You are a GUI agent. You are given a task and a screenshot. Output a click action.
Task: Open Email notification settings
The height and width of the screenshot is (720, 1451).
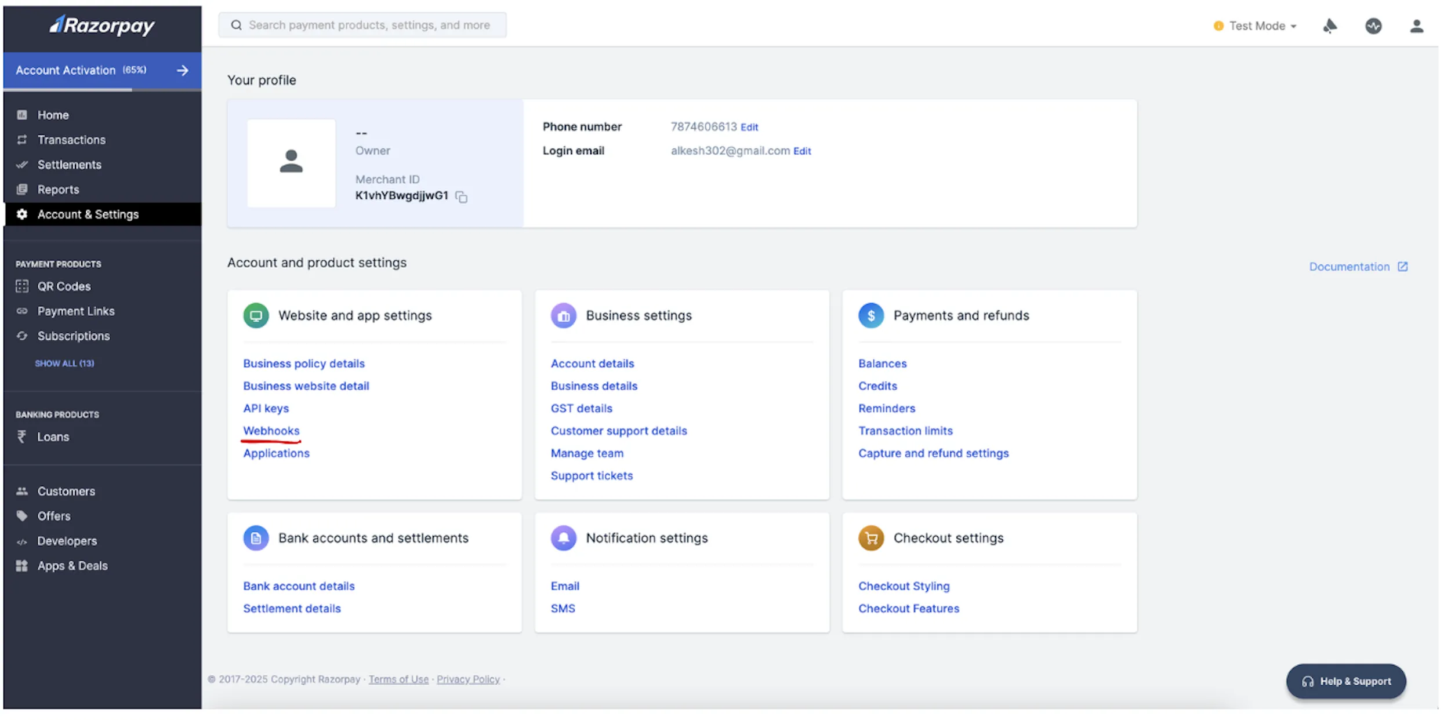tap(565, 586)
